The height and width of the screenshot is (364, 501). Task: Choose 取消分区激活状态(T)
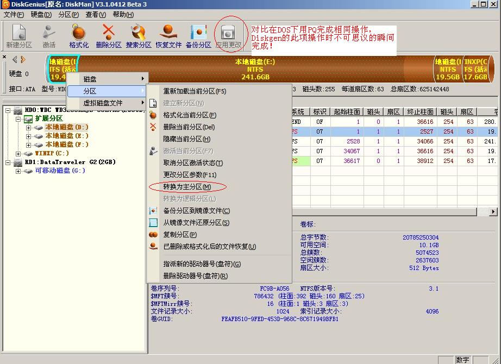coord(193,163)
